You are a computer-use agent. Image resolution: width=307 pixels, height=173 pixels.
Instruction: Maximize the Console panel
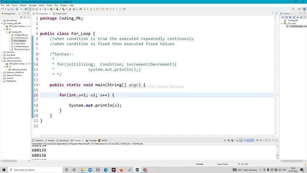click(x=276, y=140)
